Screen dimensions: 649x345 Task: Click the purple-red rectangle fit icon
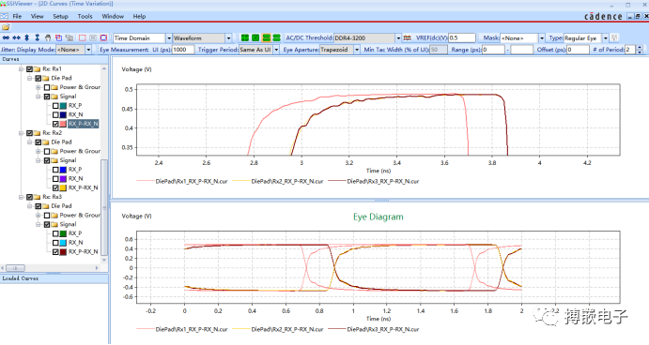103,38
